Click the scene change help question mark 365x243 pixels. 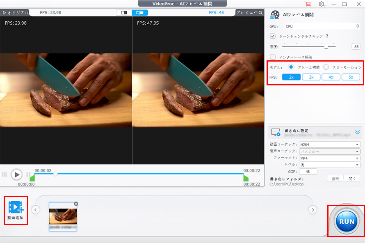[327, 36]
